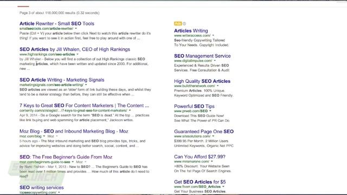Image resolution: width=347 pixels, height=195 pixels.
Task: Open 'SEO Articles by Jill Whalen' result
Action: 75,49
